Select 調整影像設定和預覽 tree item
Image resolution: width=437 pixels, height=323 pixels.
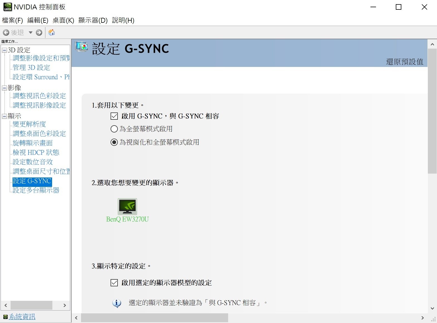(41, 58)
